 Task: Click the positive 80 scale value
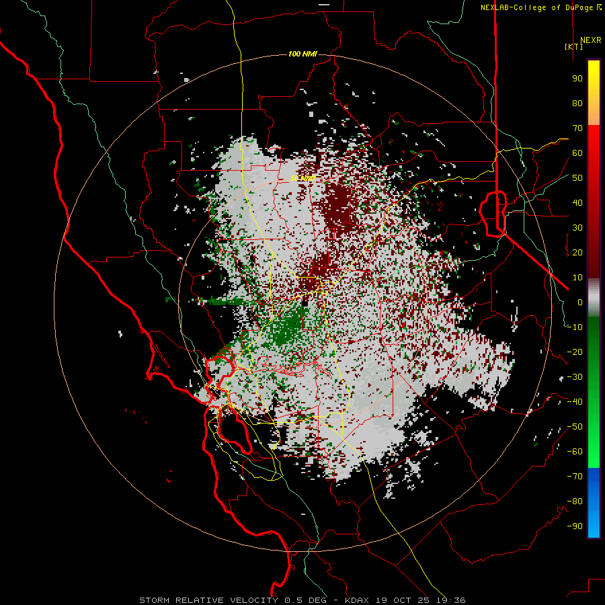pyautogui.click(x=577, y=103)
